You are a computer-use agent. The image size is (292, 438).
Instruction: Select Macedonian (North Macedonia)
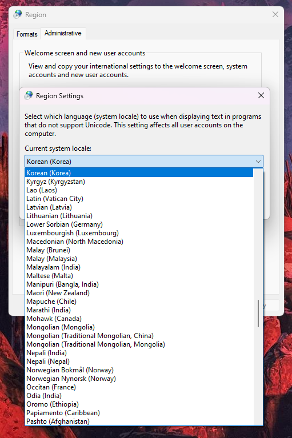point(139,242)
